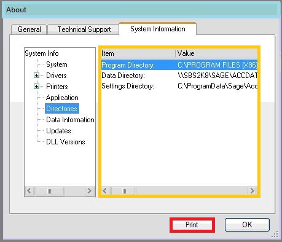282x242 pixels.
Task: Select the Settings Directory row
Action: pyautogui.click(x=179, y=86)
